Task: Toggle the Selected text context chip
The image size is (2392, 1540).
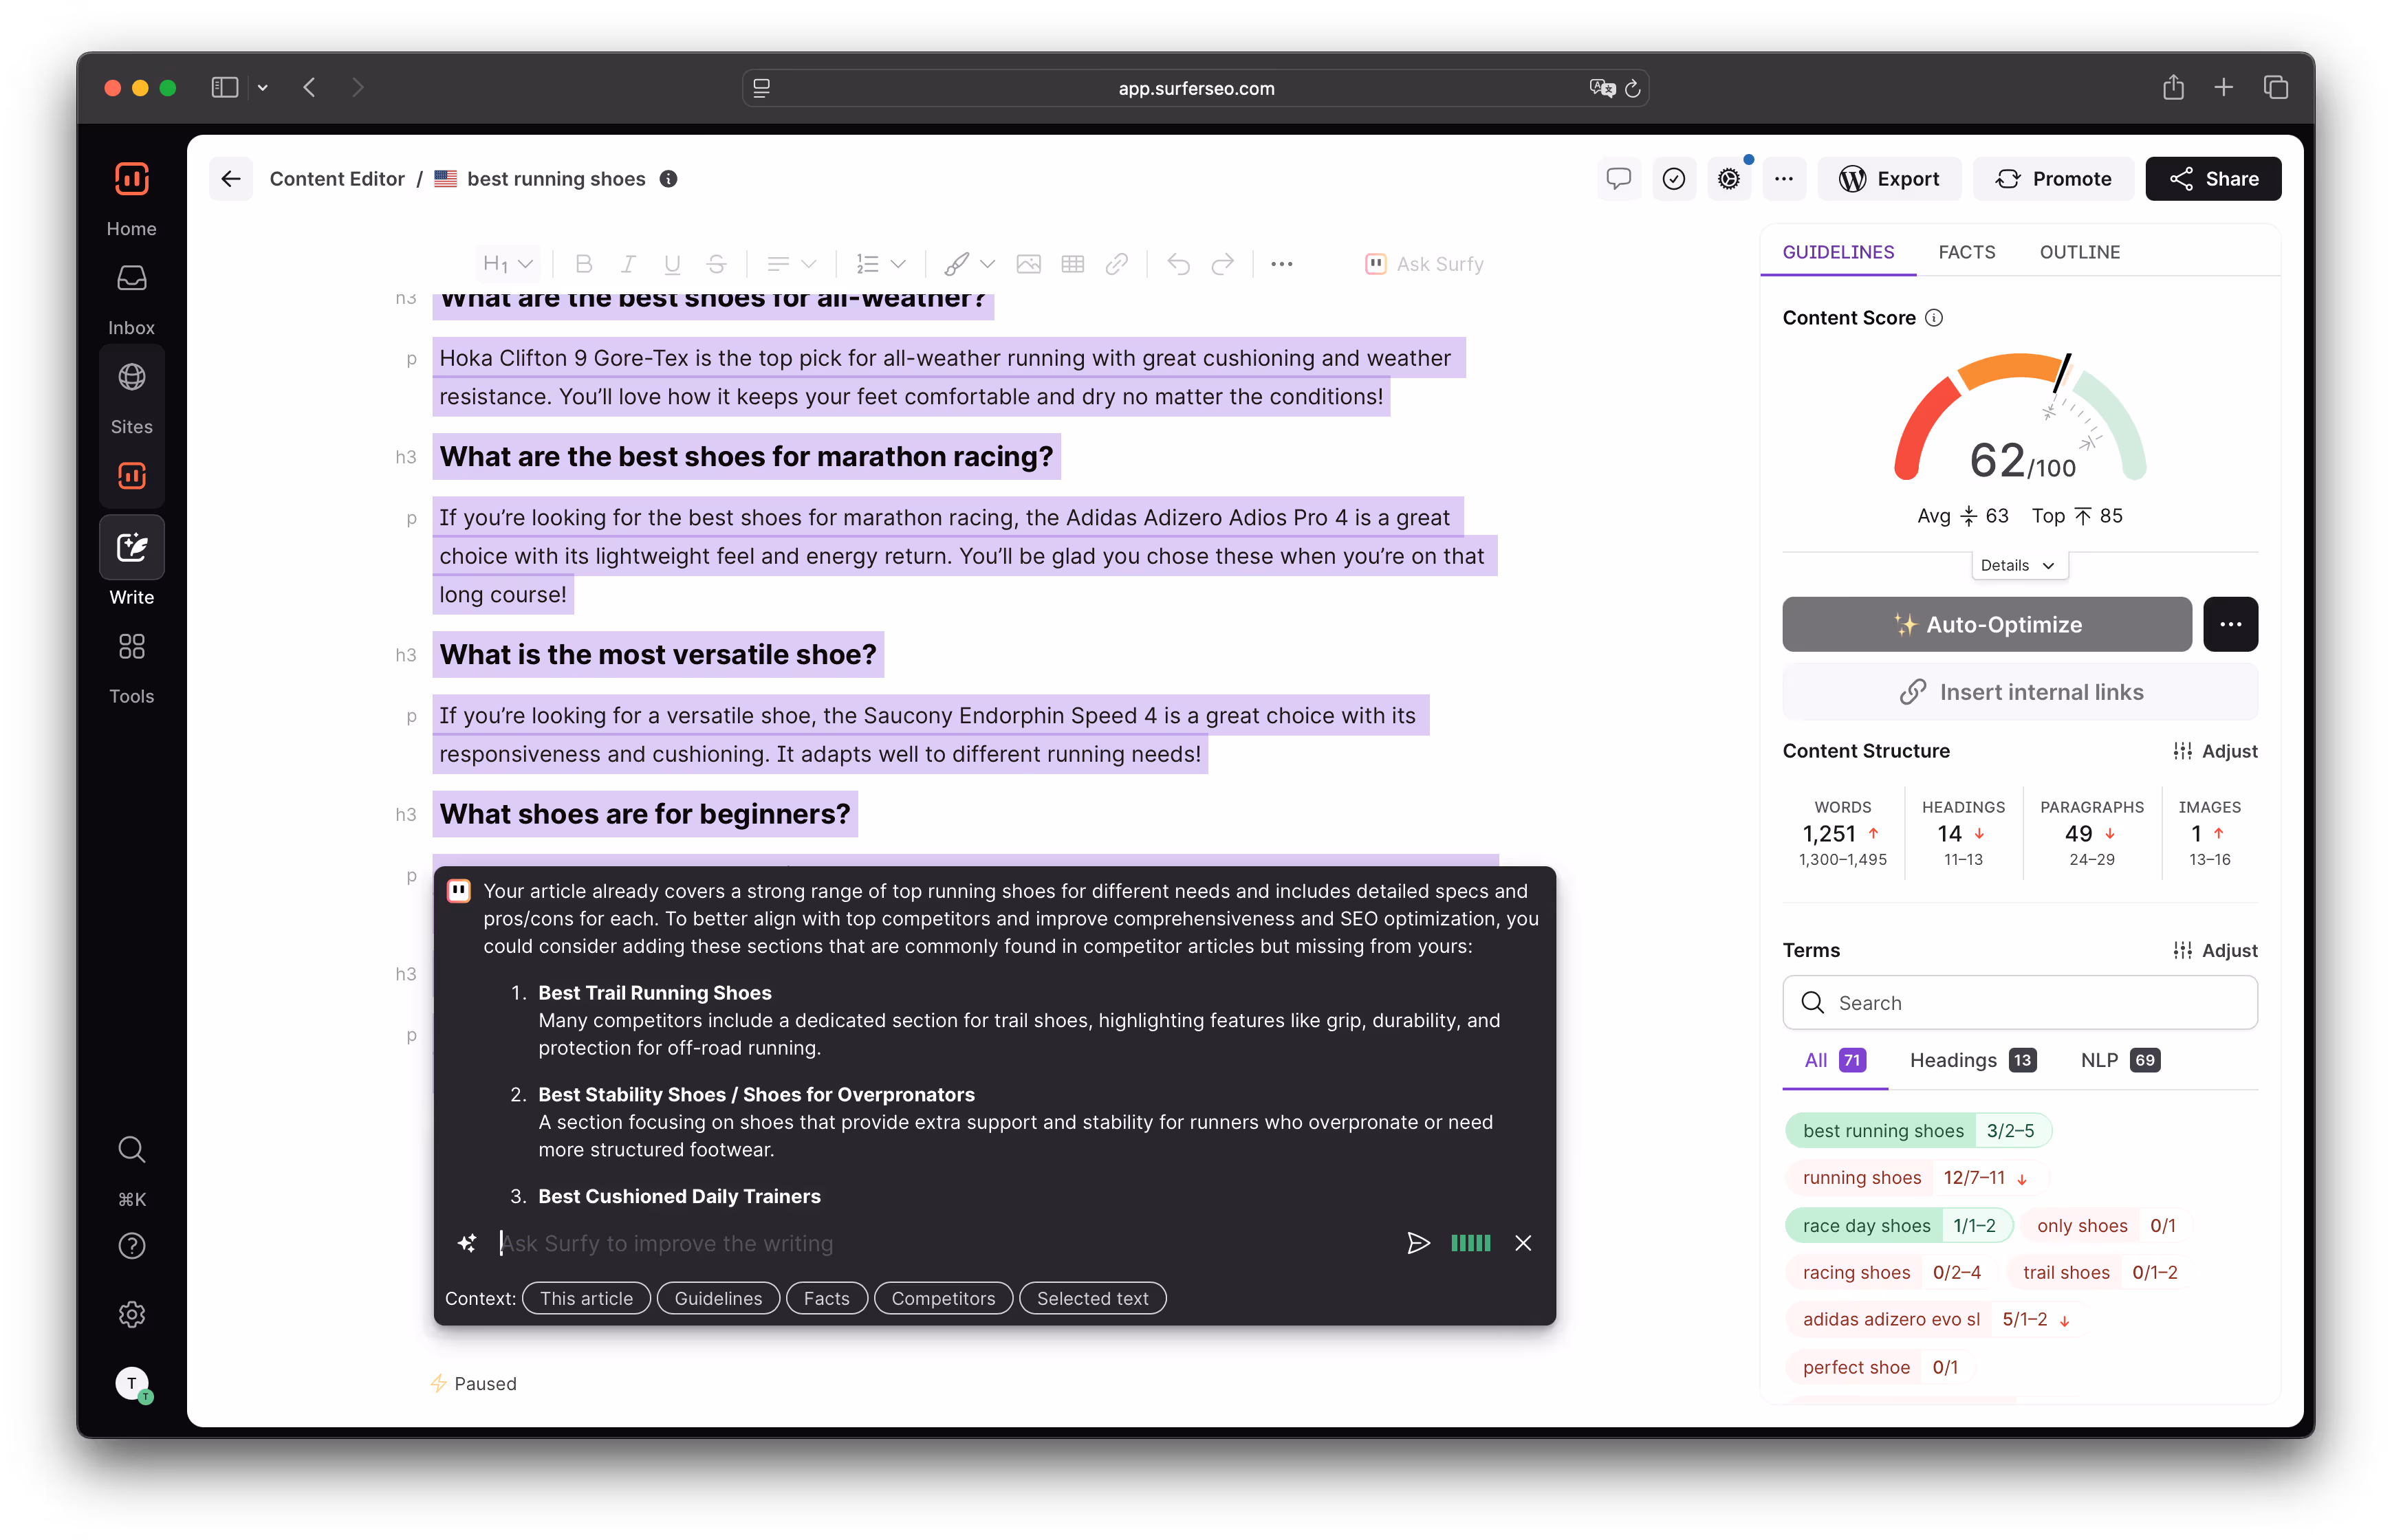Action: click(x=1091, y=1298)
